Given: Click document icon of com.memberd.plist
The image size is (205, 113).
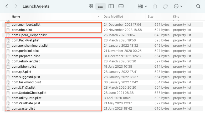Looking at the screenshot, I should click(x=8, y=25).
